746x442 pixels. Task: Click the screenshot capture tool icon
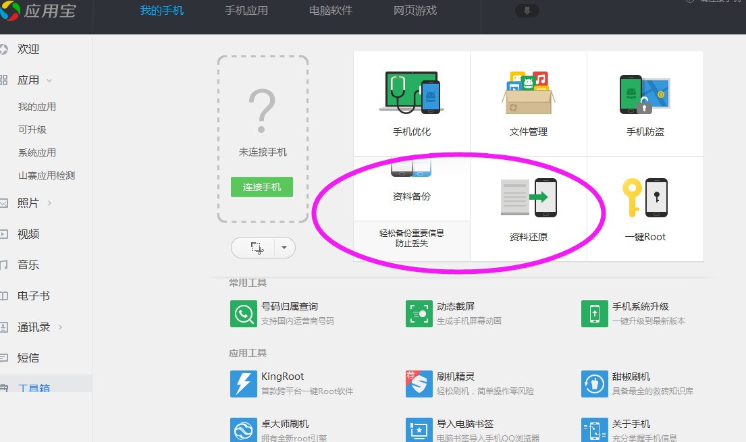pos(257,248)
